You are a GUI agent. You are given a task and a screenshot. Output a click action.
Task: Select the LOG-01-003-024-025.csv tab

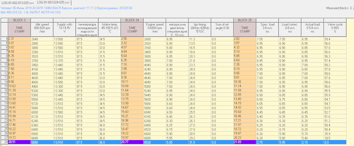pos(53,3)
